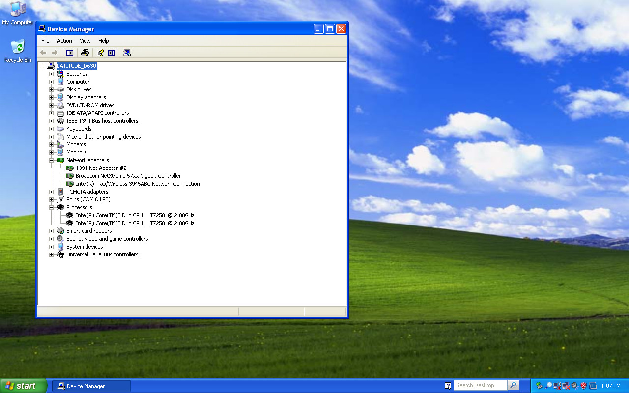Click the Ports (COM & LPT) icon
The height and width of the screenshot is (393, 629).
point(60,199)
